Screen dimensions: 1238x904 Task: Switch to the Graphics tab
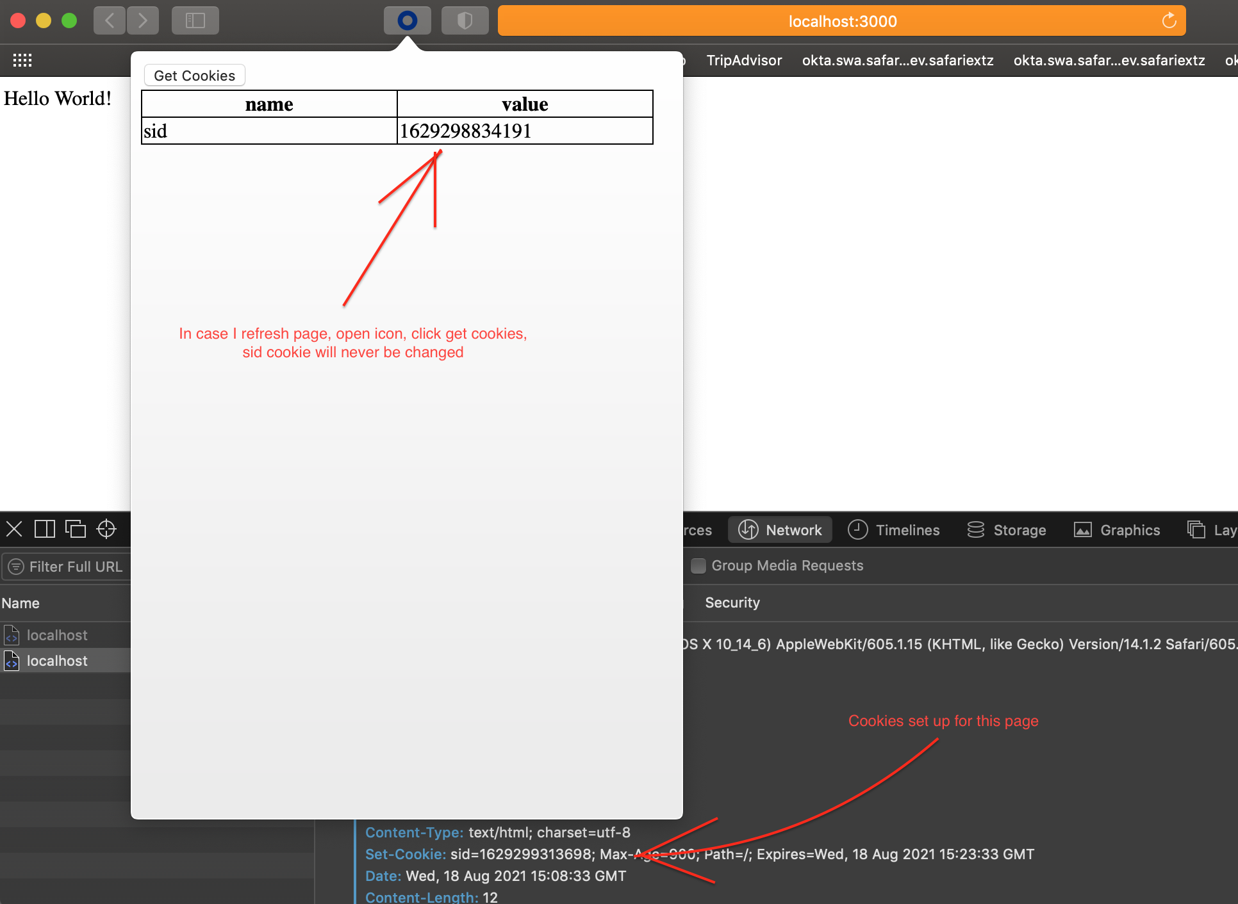pos(1117,530)
